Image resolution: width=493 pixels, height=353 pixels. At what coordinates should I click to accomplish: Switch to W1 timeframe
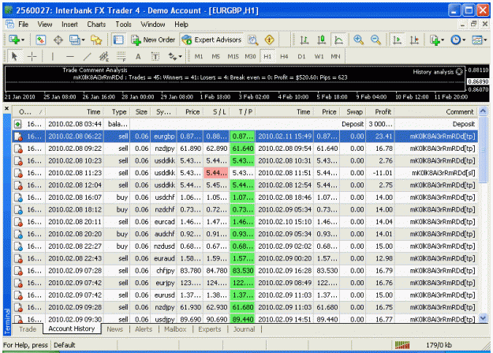point(319,56)
